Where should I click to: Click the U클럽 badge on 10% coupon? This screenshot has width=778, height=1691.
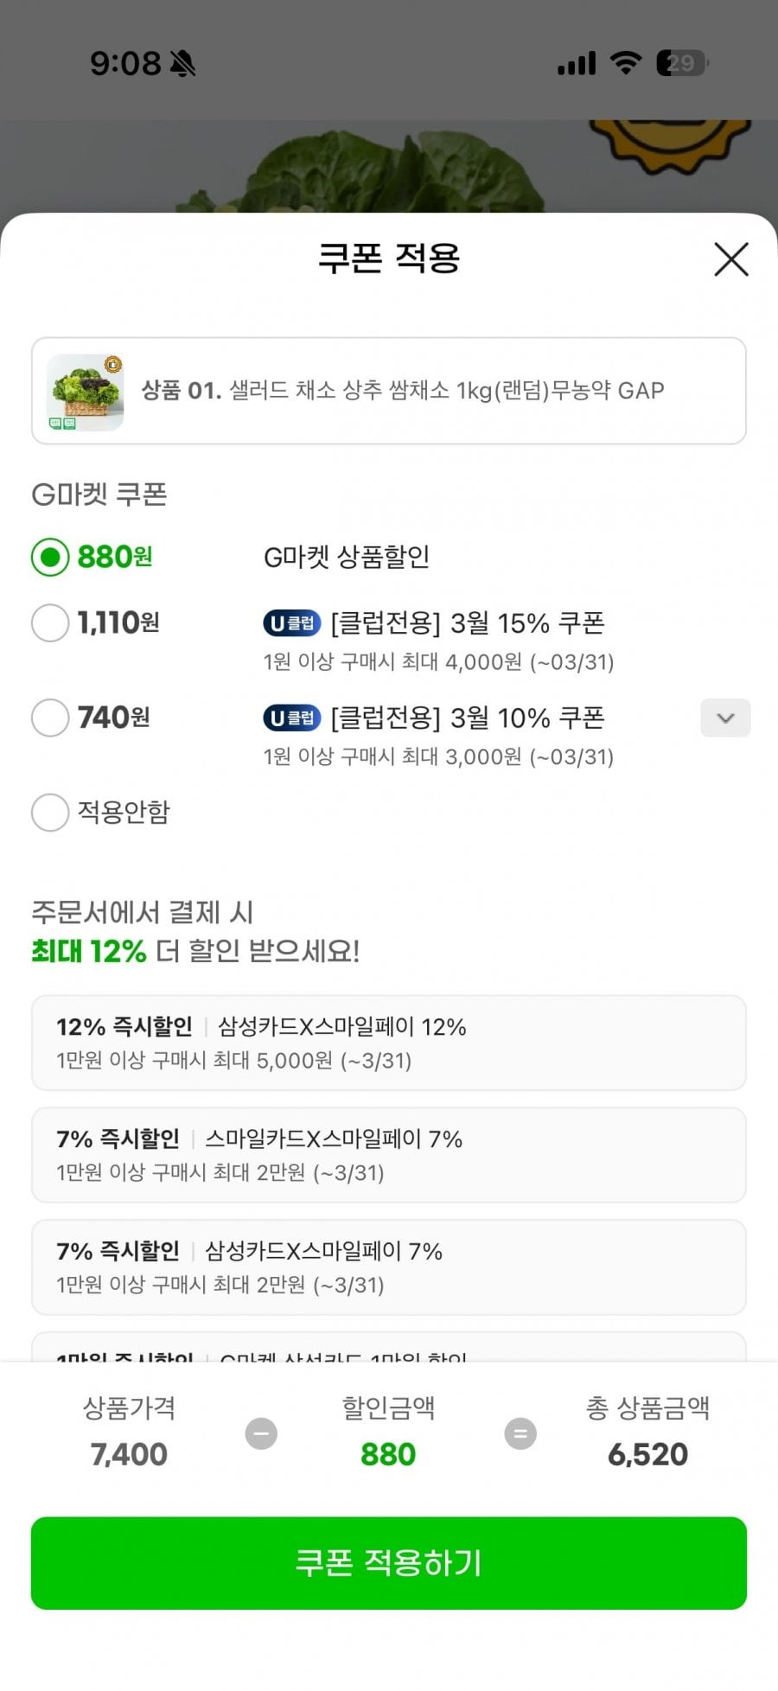291,718
